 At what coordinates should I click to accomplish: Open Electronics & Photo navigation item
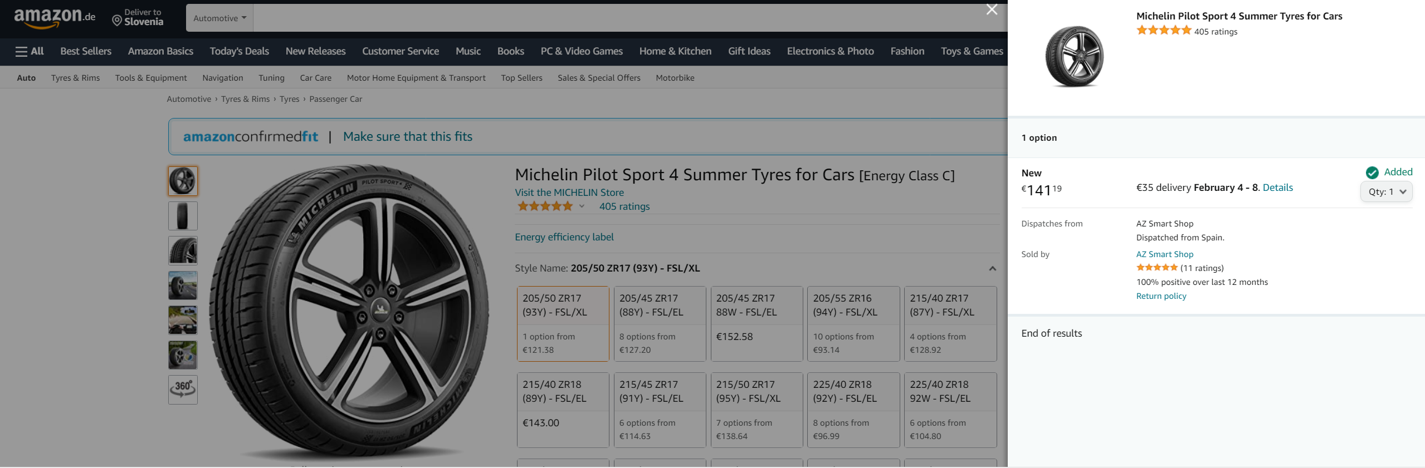click(x=830, y=51)
